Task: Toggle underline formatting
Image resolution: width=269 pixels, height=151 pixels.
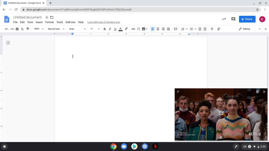Action: [x=115, y=29]
